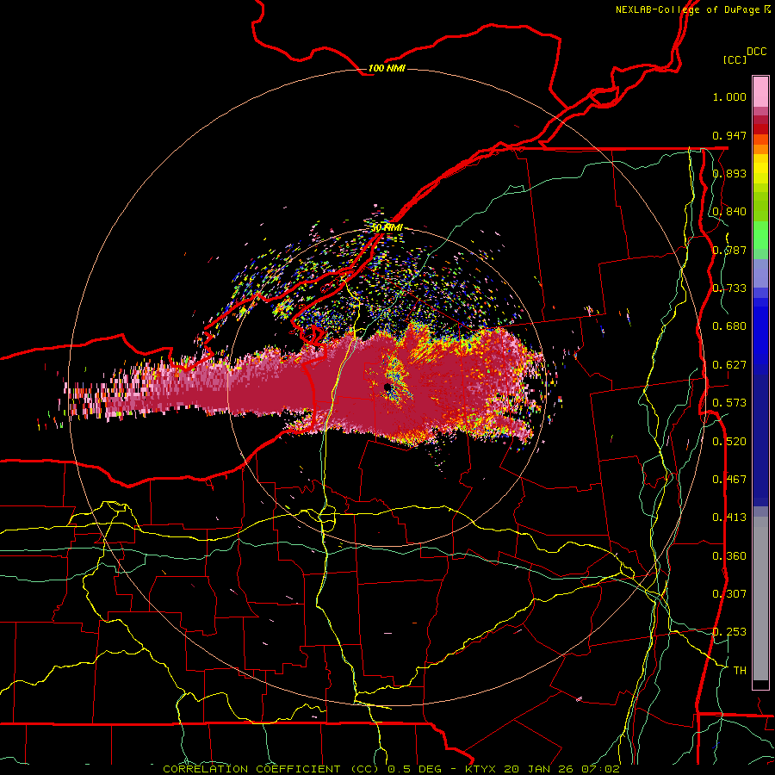The height and width of the screenshot is (775, 775).
Task: Click the 100 NMI range ring label
Action: 387,68
